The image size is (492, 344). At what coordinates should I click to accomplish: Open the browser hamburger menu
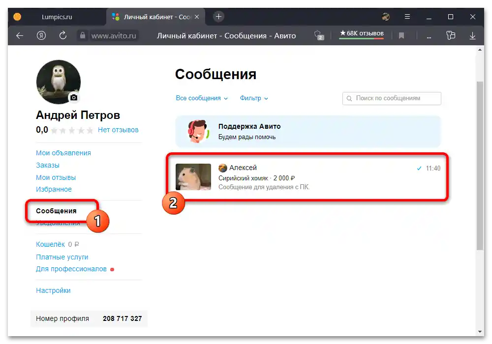coord(407,17)
